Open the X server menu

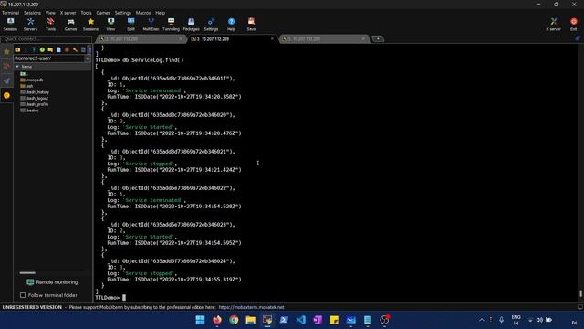click(x=68, y=13)
